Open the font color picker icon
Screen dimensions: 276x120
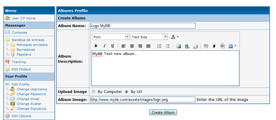(x=173, y=37)
